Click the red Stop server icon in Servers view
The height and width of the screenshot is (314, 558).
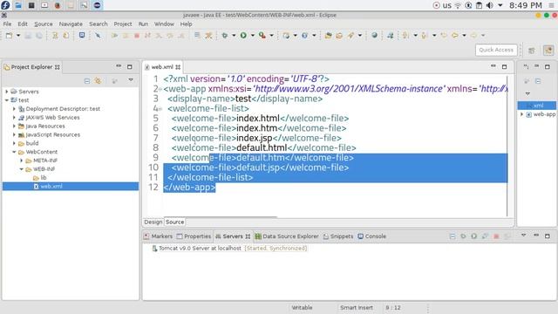(x=496, y=236)
